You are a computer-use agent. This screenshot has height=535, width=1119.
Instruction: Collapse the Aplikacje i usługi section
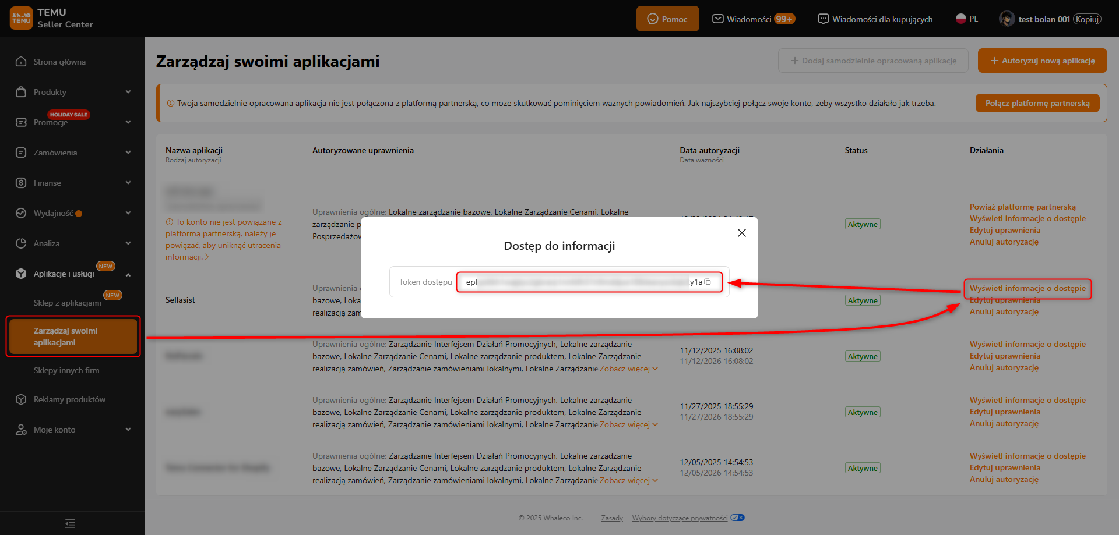(128, 274)
